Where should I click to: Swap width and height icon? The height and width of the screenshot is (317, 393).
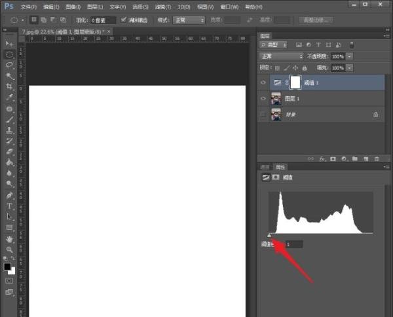pos(250,20)
